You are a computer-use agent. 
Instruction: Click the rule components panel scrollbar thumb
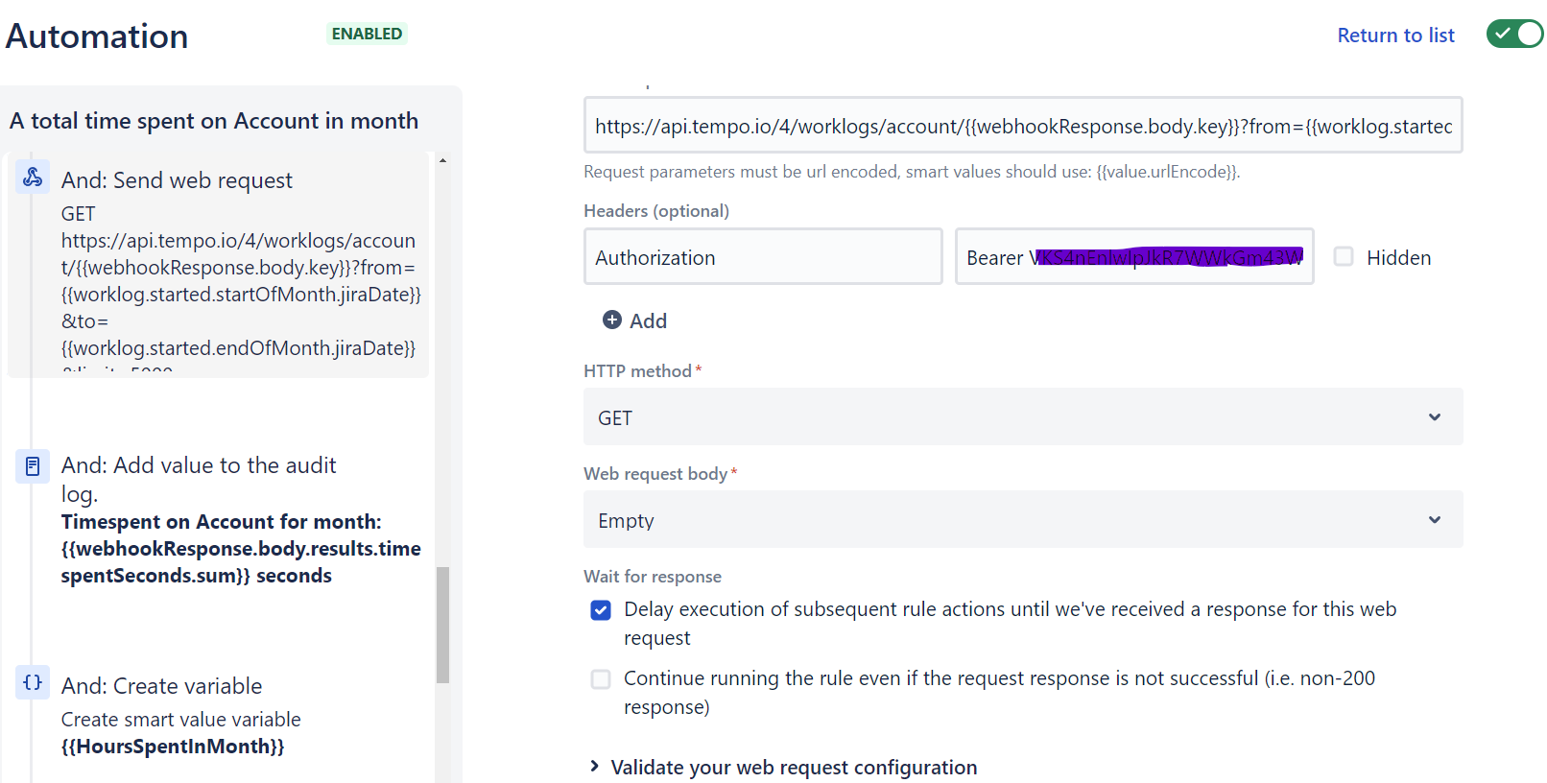(x=442, y=624)
